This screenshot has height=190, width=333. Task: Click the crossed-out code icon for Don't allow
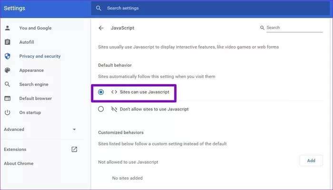(114, 109)
